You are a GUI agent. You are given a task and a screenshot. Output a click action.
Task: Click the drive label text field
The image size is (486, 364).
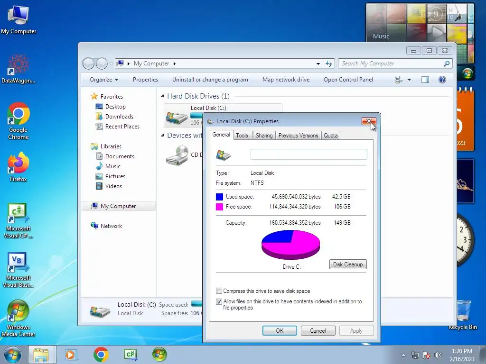[x=308, y=154]
